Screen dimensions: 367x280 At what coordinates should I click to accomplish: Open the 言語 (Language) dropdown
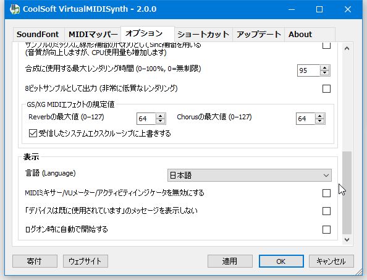249,175
